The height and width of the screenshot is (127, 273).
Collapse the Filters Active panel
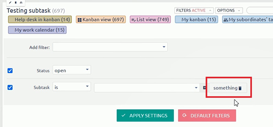pyautogui.click(x=194, y=10)
